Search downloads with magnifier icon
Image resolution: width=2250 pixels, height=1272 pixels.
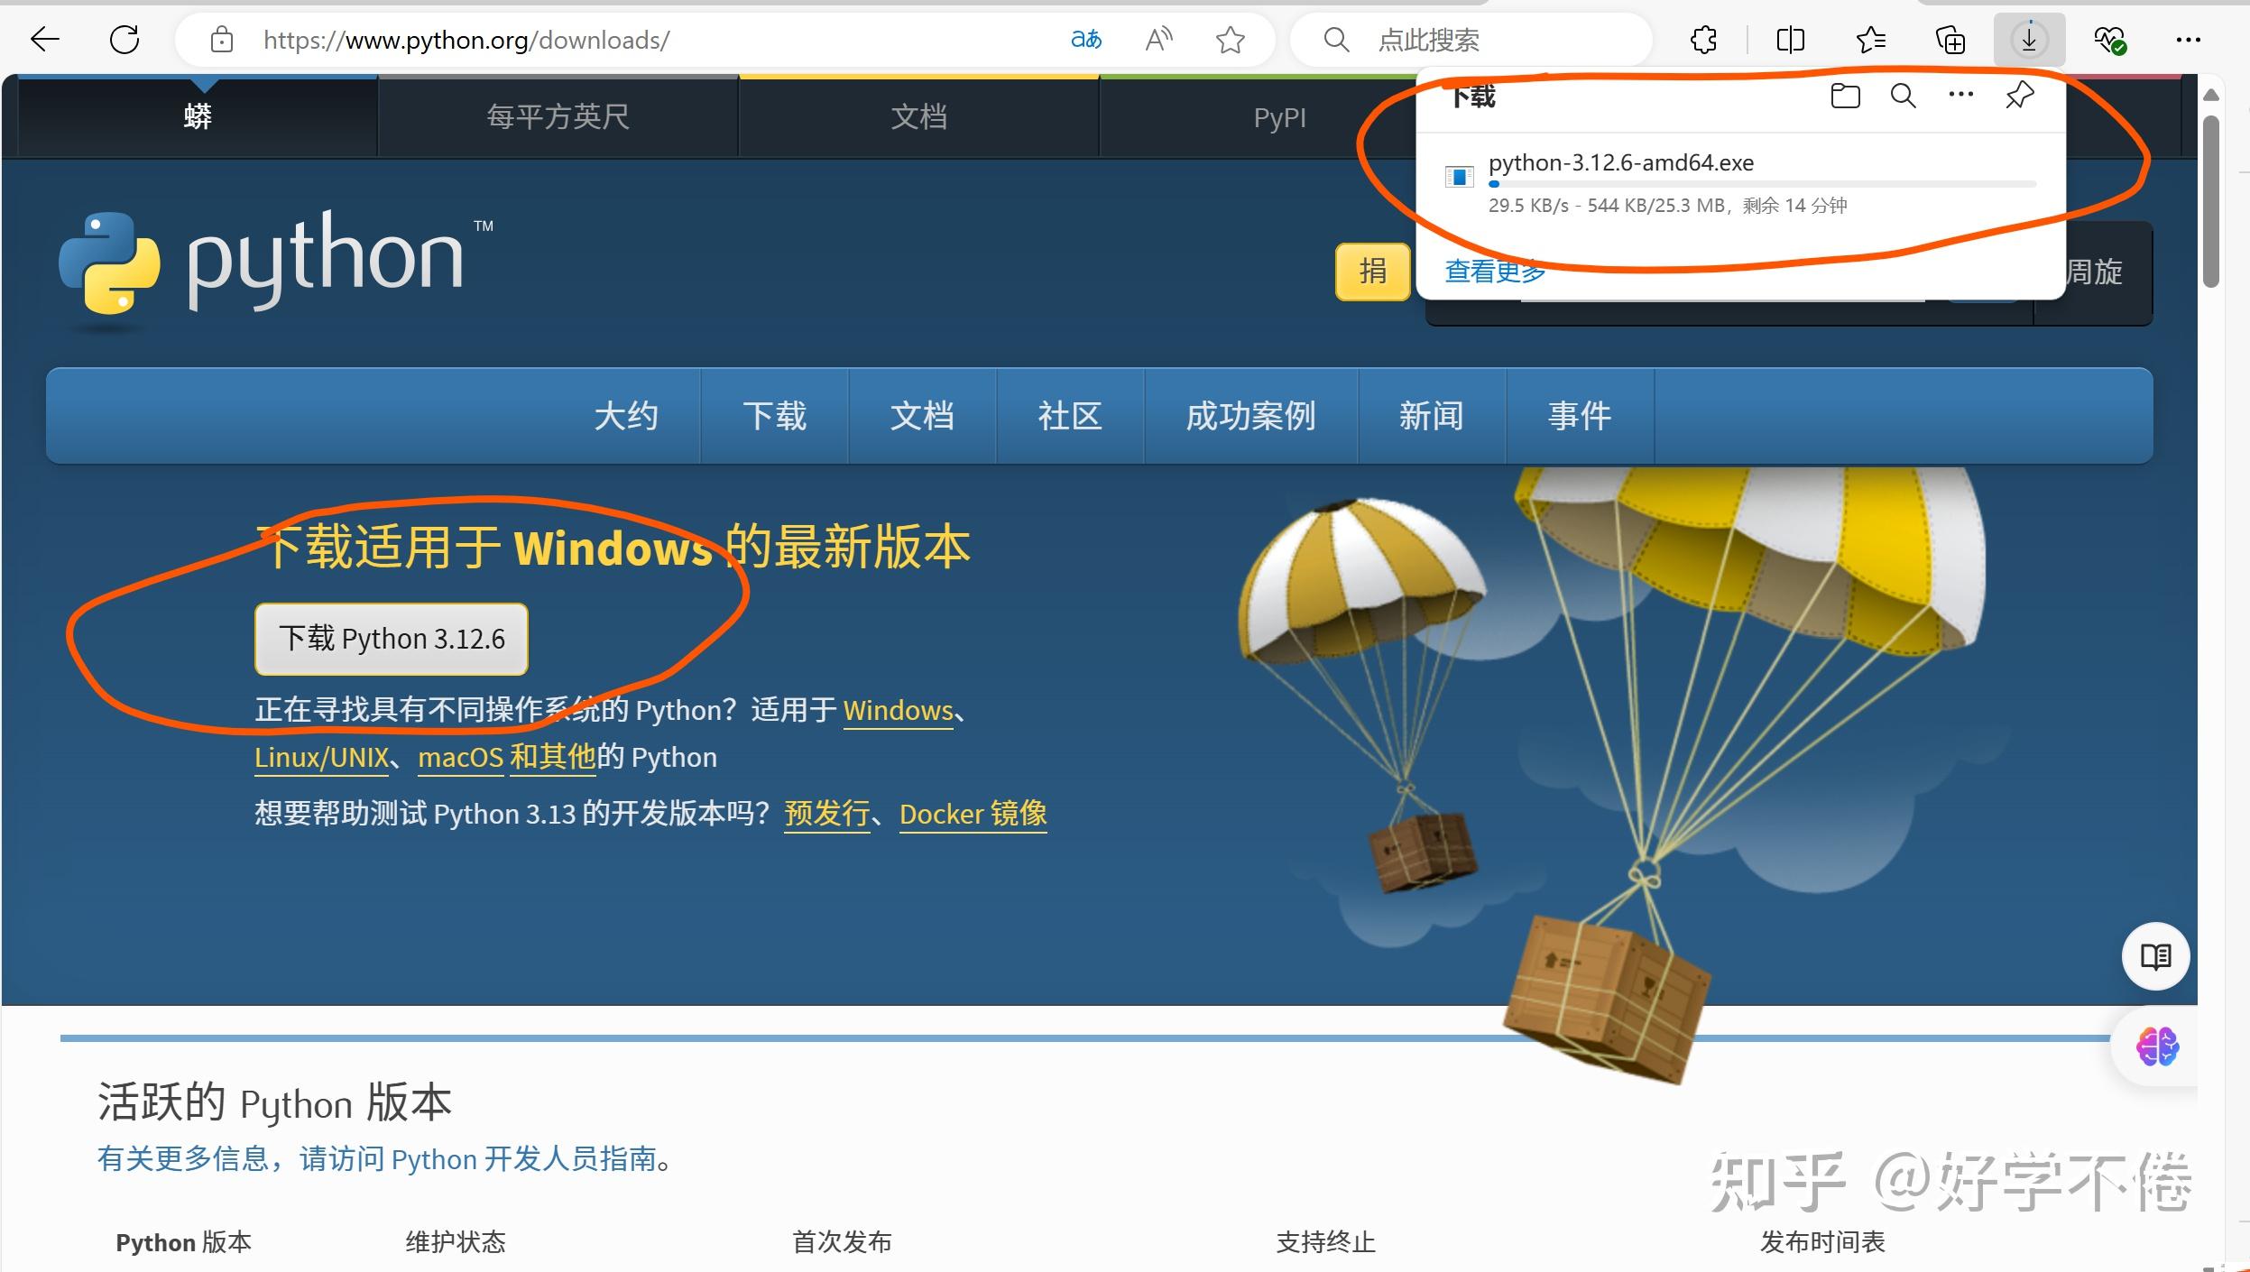click(x=1903, y=96)
